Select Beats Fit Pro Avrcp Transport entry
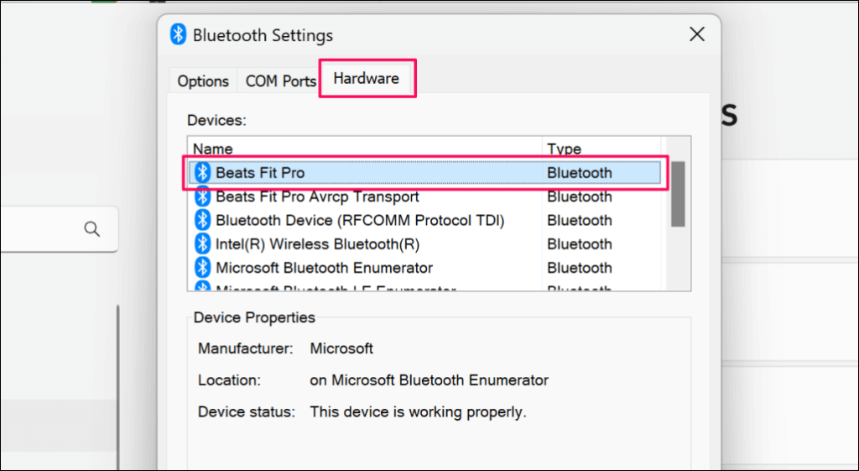The height and width of the screenshot is (471, 859). tap(317, 196)
